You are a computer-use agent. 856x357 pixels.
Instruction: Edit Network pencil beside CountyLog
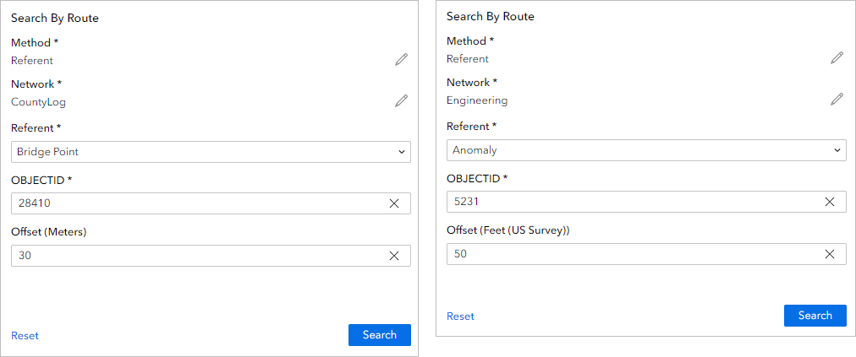tap(401, 100)
